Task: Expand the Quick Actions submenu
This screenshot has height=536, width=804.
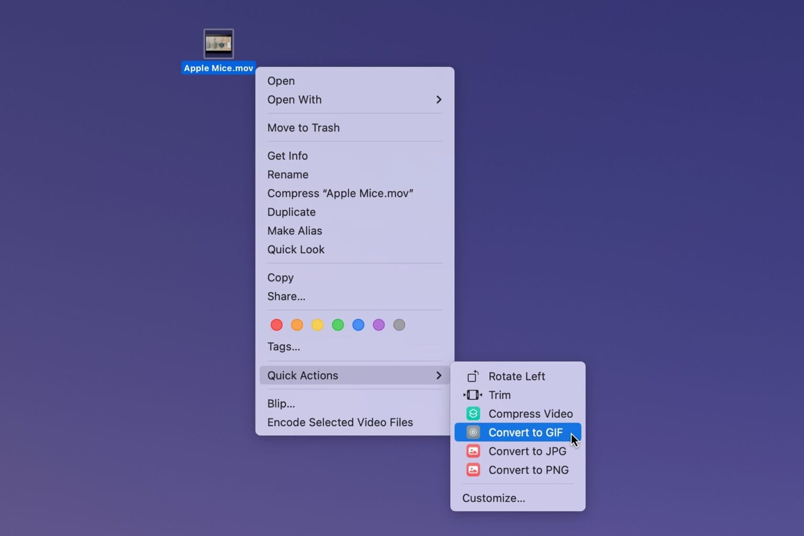Action: (x=303, y=375)
